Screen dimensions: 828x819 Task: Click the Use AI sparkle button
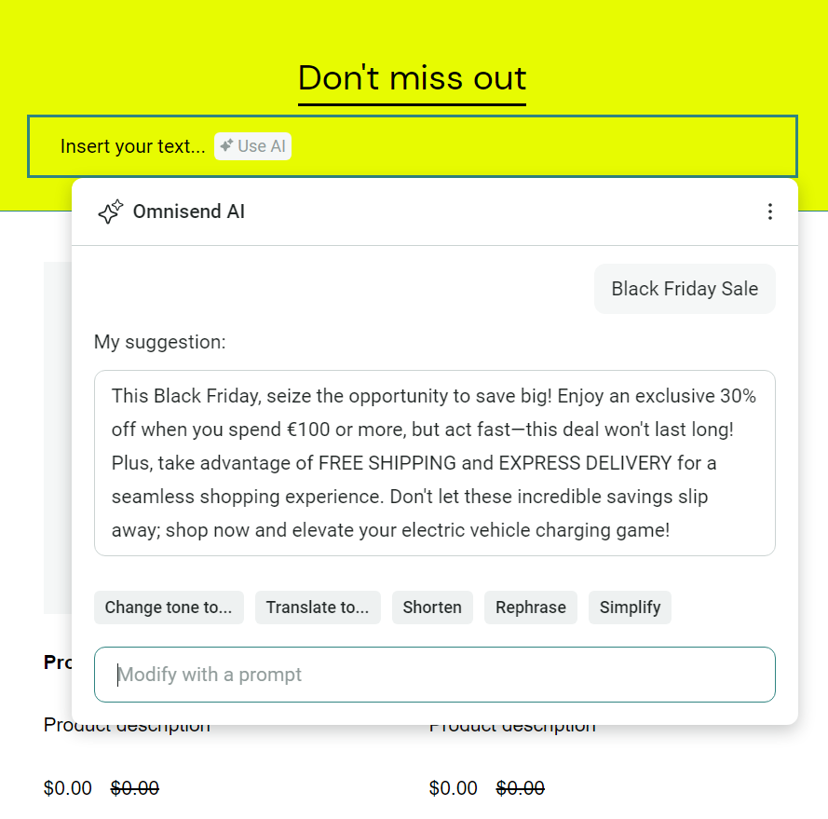click(252, 146)
